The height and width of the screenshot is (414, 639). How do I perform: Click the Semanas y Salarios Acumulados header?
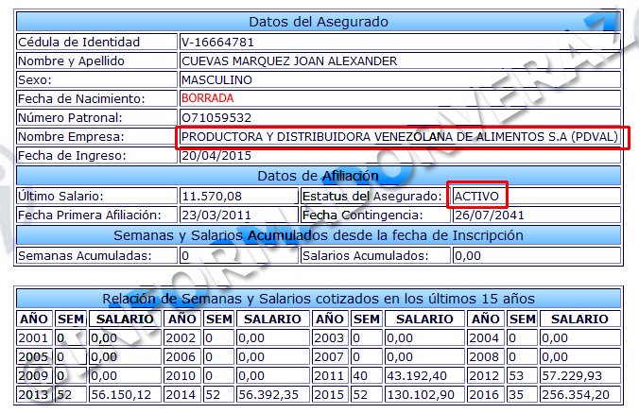click(319, 235)
